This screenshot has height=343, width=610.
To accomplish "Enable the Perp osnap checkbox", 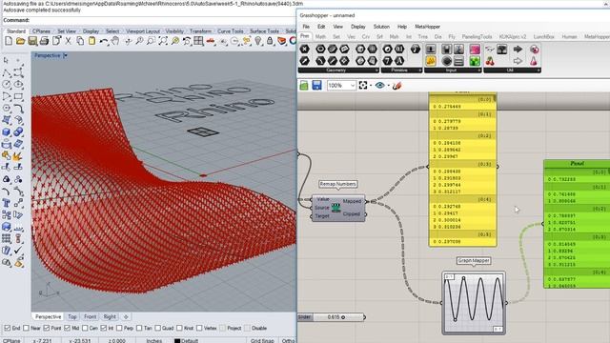I will tap(119, 328).
